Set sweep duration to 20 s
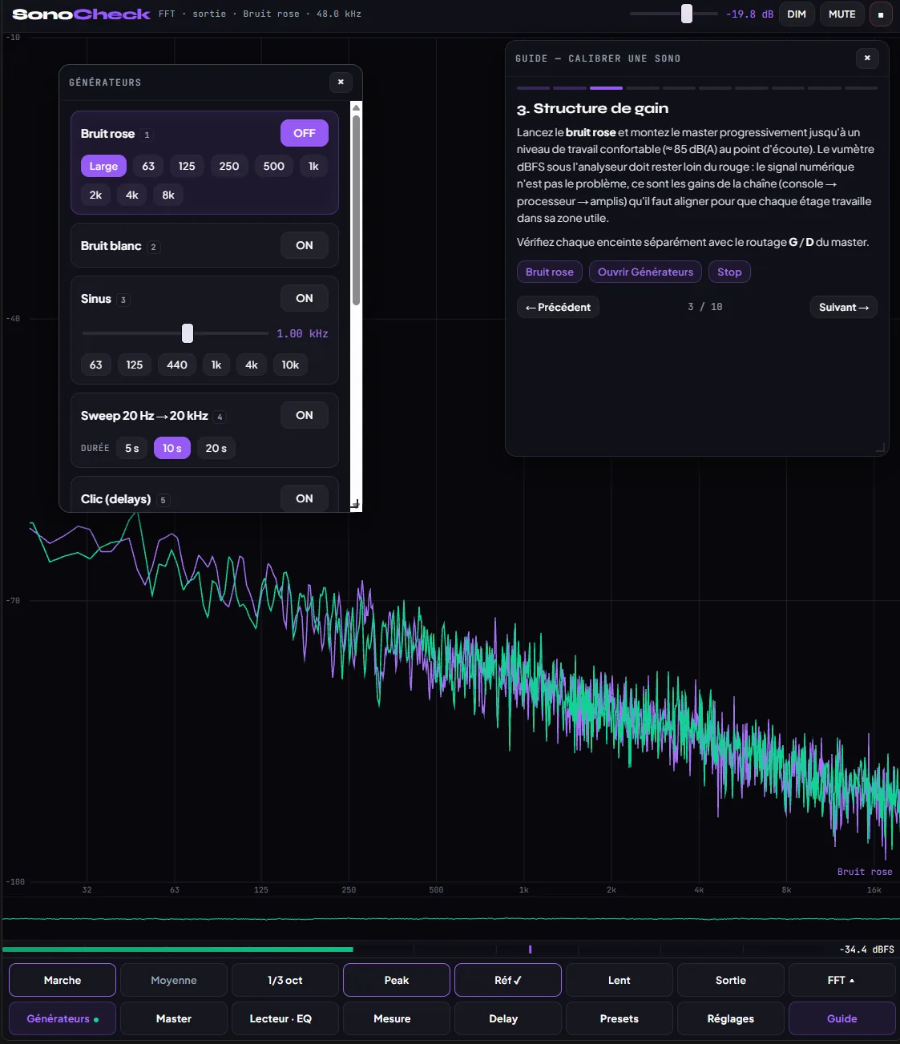 (216, 448)
